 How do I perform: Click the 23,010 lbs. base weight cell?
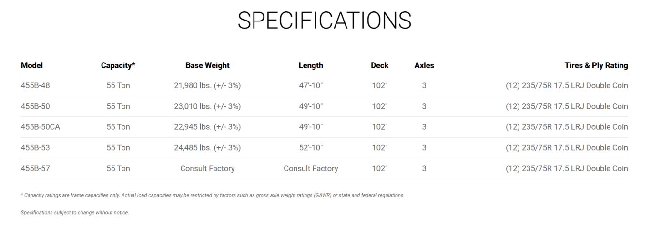coord(207,106)
